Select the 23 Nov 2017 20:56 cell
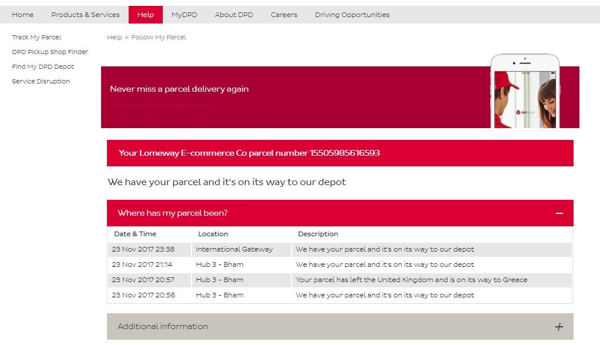This screenshot has height=345, width=600. click(149, 295)
